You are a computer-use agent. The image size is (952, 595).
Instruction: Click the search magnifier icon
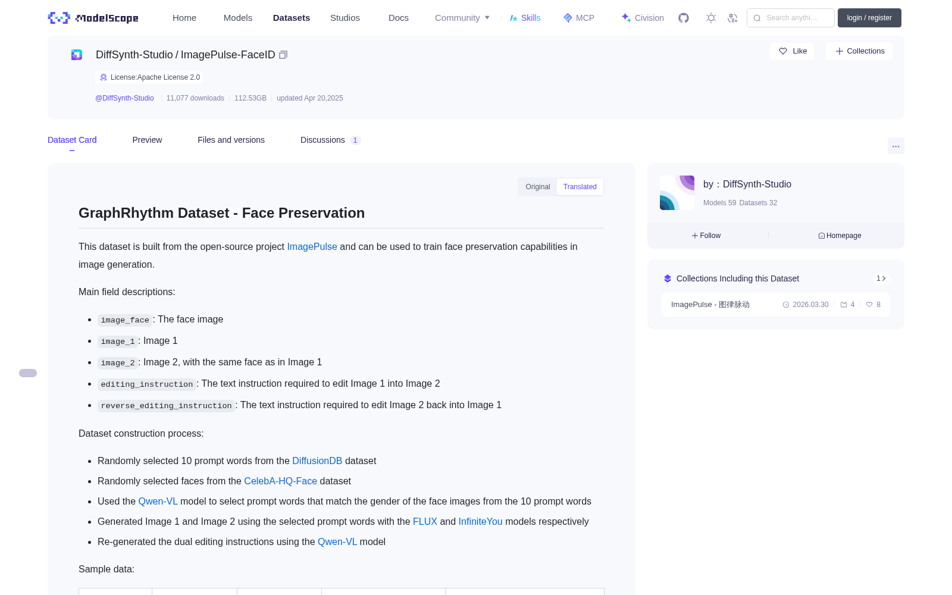(757, 18)
